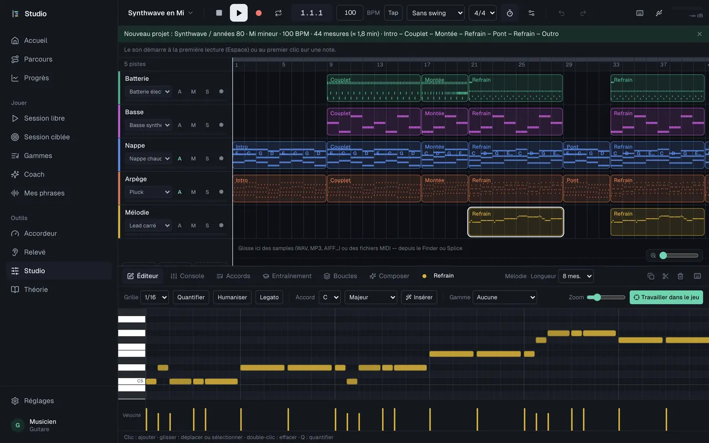Open Coach in the sidebar
This screenshot has width=709, height=443.
59,174
